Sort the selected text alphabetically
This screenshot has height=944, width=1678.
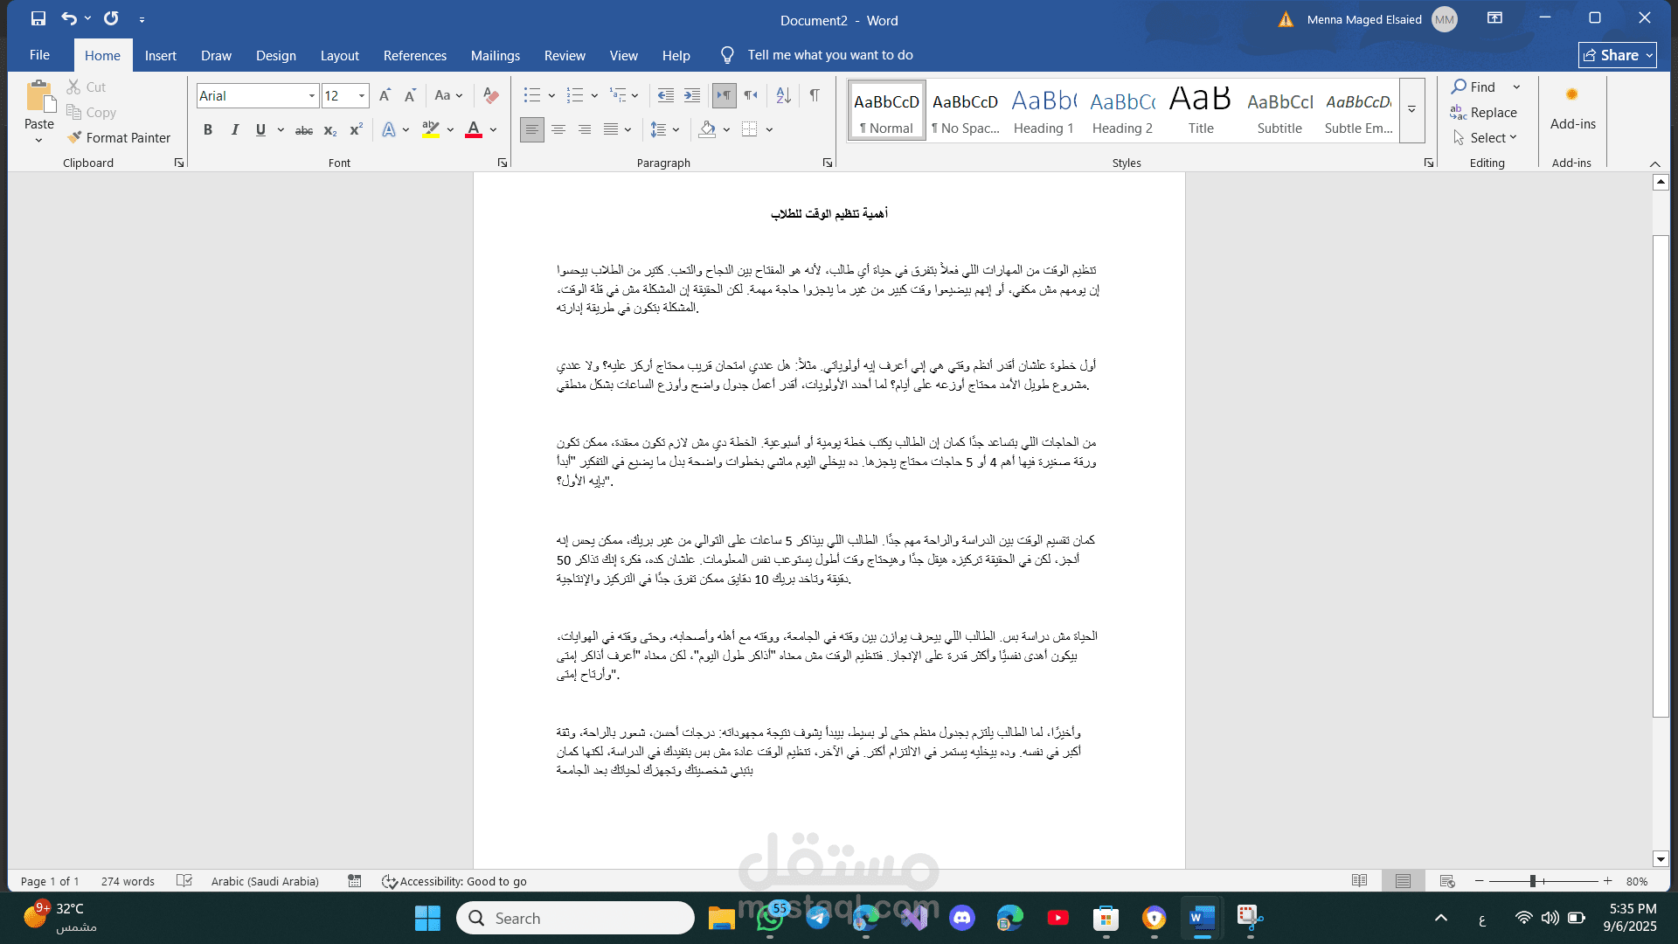point(783,95)
